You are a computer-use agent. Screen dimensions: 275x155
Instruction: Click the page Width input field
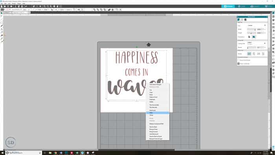260,29
